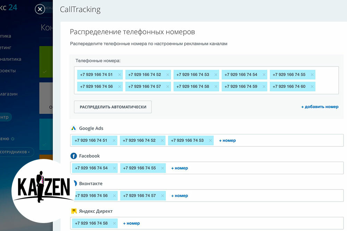Add a number to Facebook channel

point(179,168)
